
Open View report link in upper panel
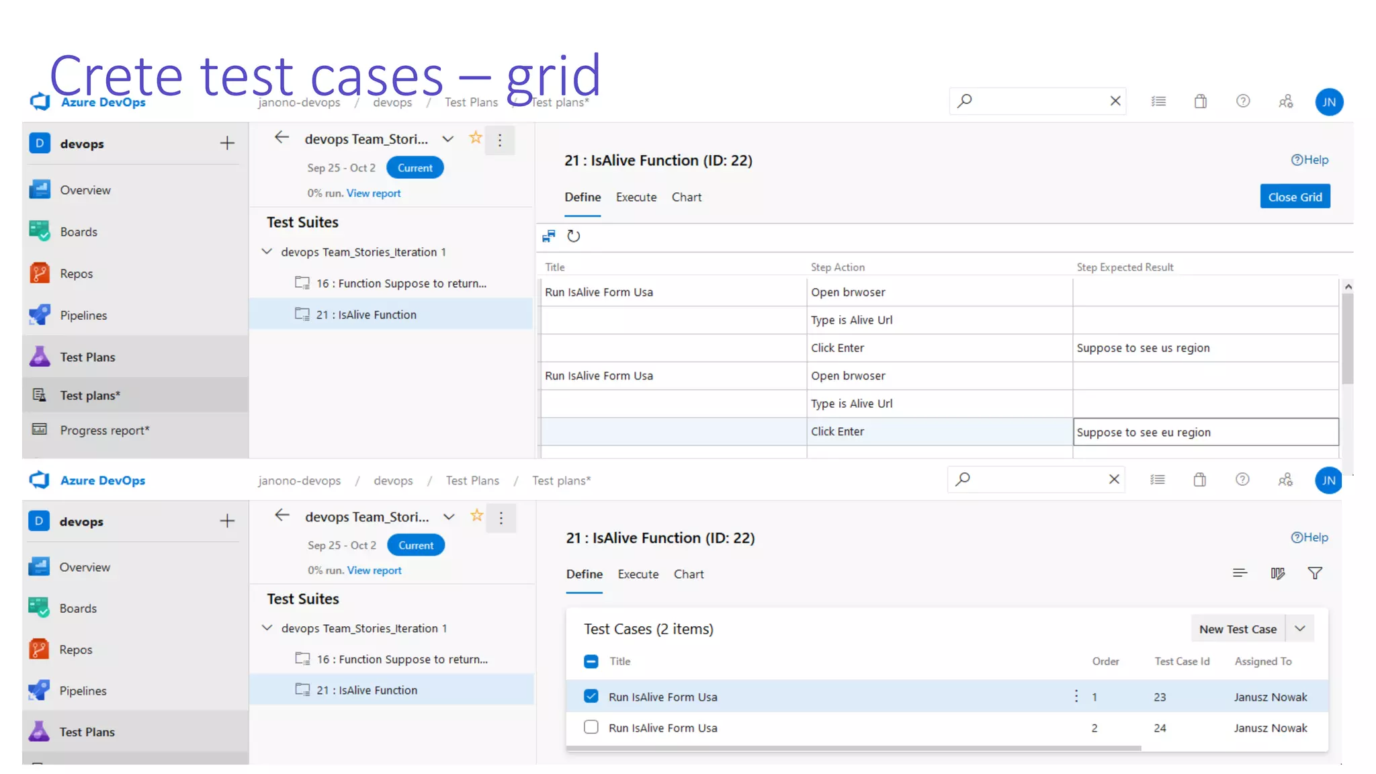(x=374, y=193)
